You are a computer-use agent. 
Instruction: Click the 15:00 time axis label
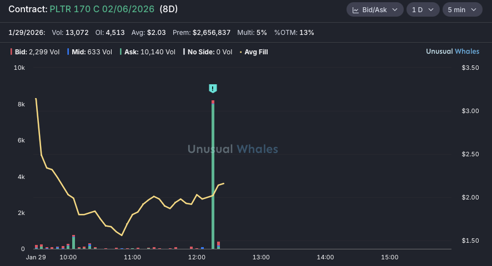(390, 257)
